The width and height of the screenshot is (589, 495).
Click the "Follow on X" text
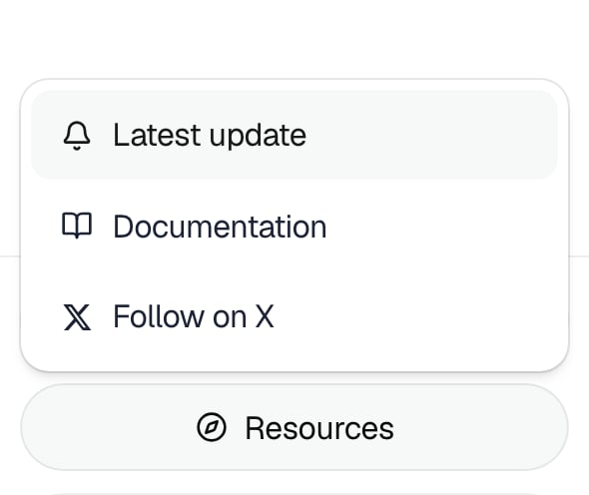[x=194, y=317]
